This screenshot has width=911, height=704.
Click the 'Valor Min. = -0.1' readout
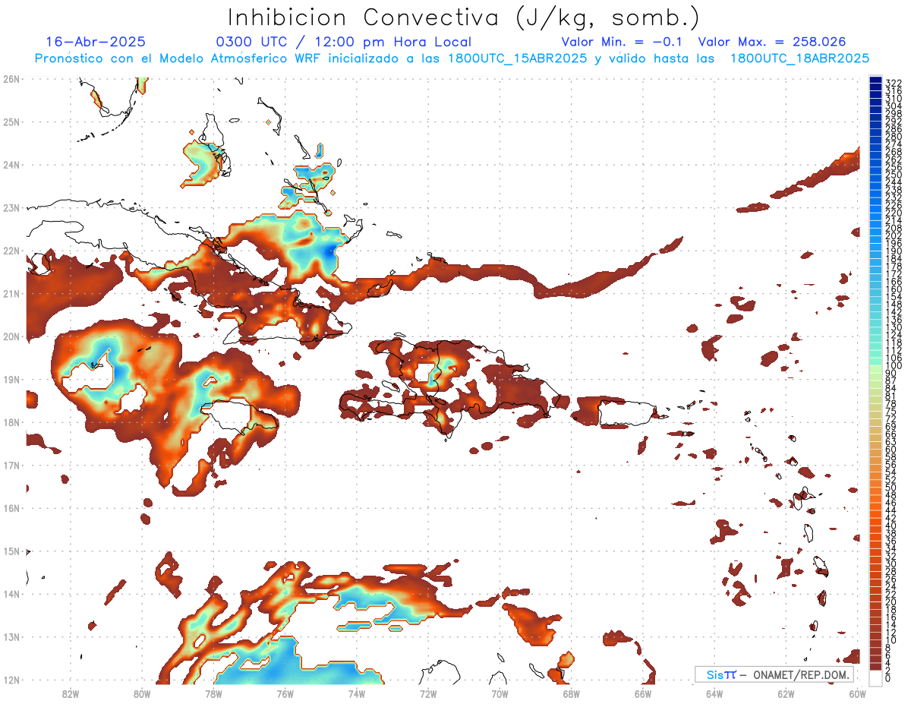tap(622, 43)
